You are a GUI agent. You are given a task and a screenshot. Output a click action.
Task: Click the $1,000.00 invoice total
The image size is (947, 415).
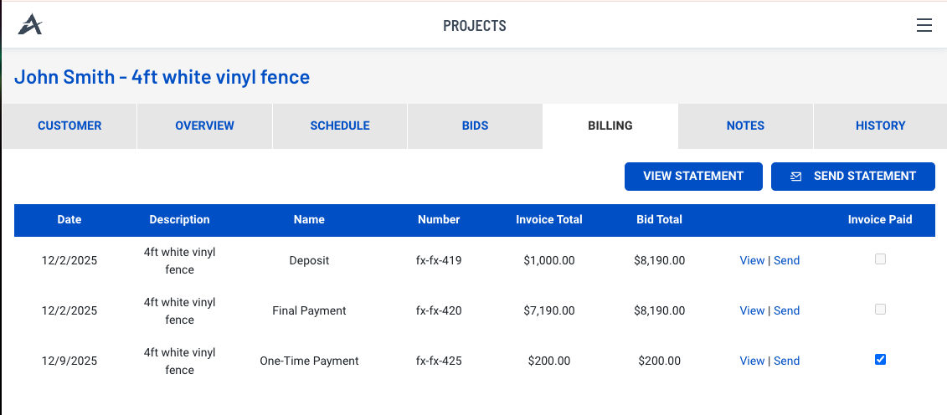pyautogui.click(x=549, y=260)
